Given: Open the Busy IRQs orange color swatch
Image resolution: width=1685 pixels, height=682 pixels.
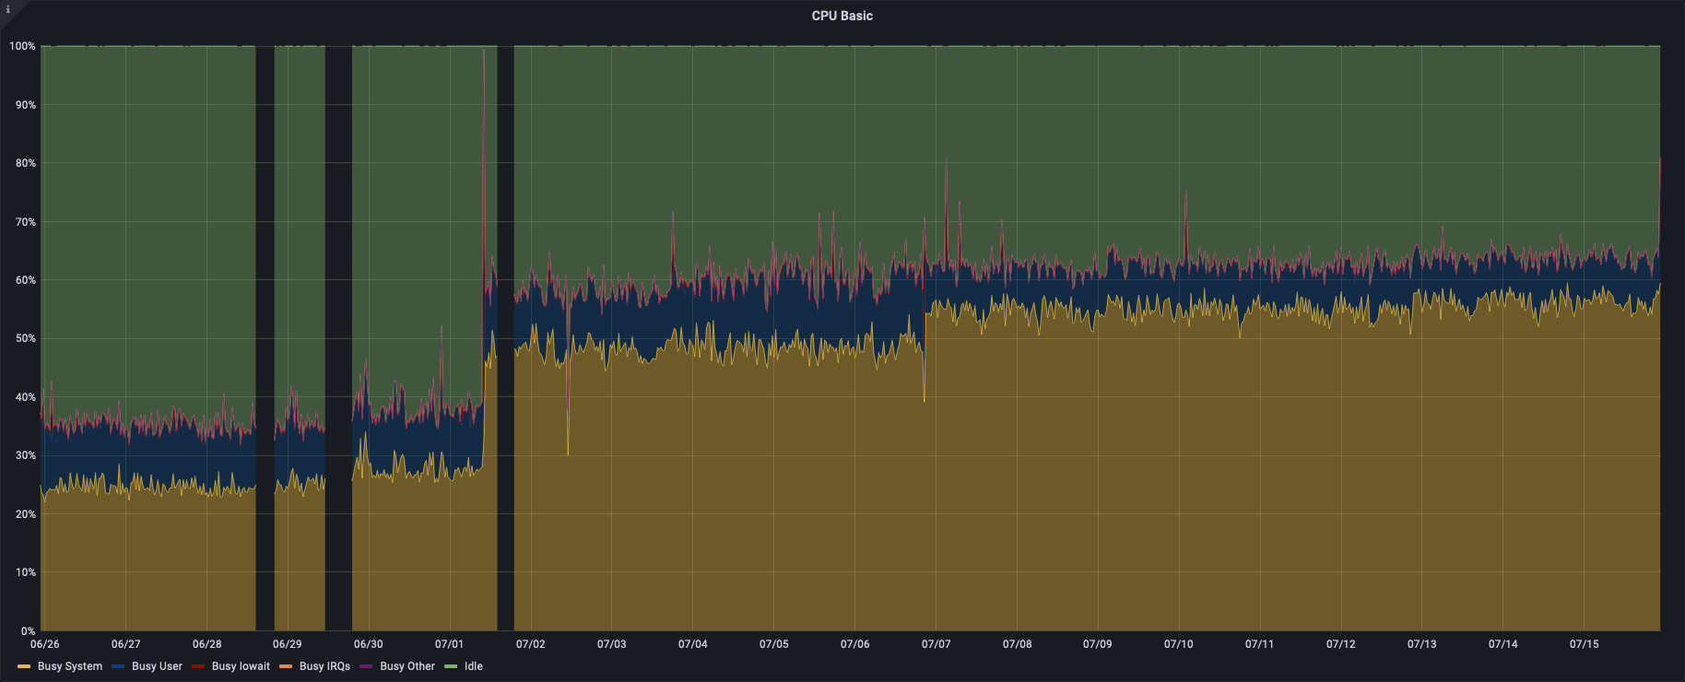Looking at the screenshot, I should pos(286,666).
